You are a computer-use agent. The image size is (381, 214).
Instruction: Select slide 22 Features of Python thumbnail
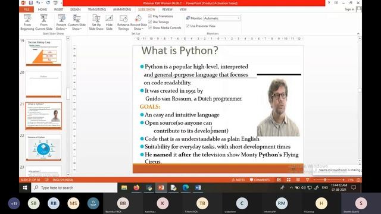click(x=43, y=147)
